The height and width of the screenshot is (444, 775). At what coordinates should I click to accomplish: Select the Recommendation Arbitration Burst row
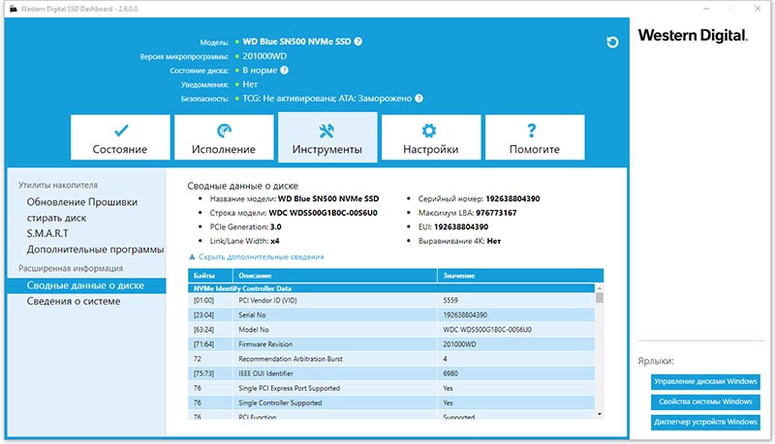[391, 359]
